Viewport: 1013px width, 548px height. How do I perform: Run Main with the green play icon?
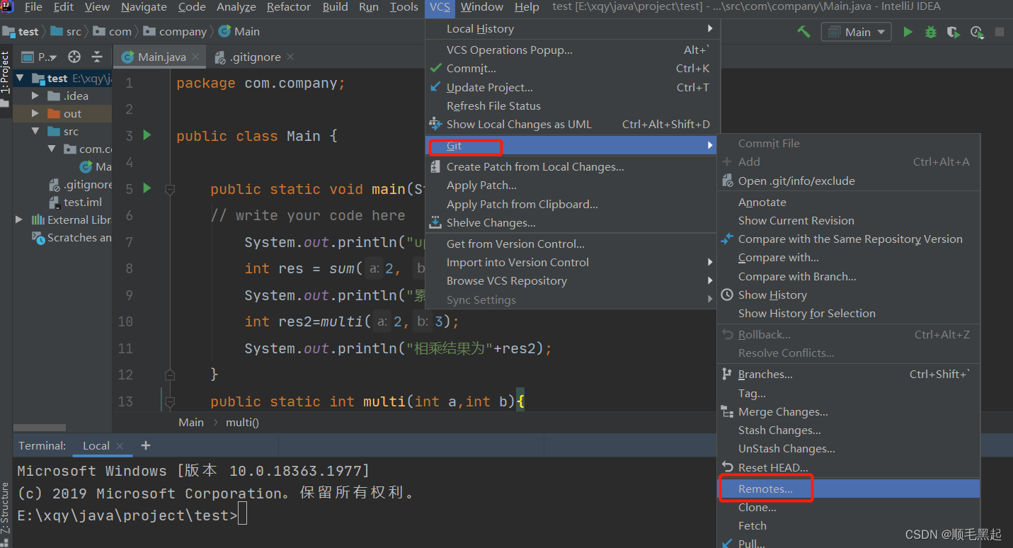pos(908,32)
